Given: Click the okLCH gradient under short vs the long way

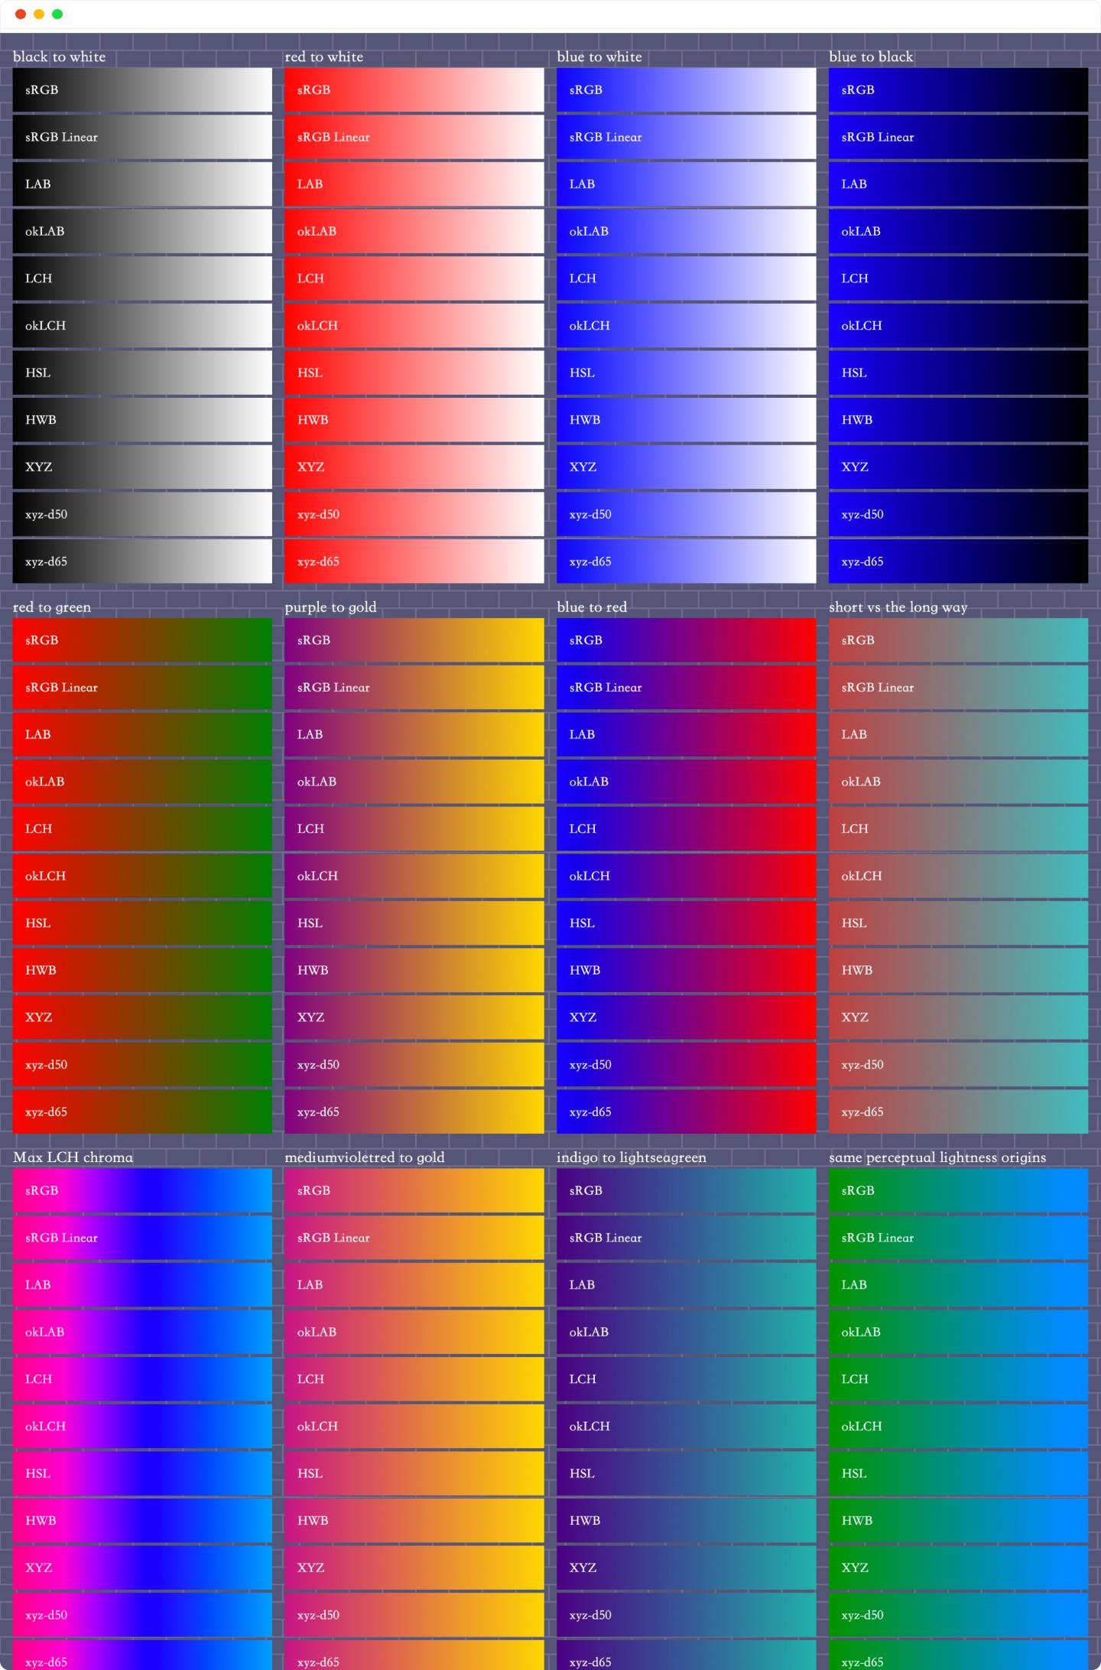Looking at the screenshot, I should tap(959, 876).
